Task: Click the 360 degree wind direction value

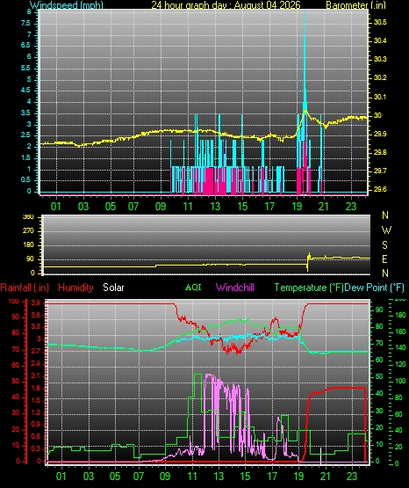Action: click(x=28, y=217)
